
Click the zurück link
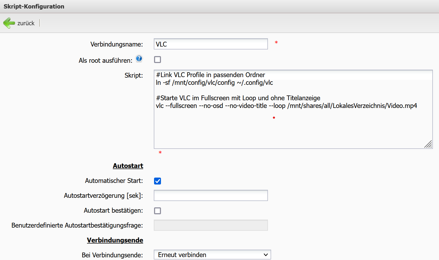tap(26, 23)
